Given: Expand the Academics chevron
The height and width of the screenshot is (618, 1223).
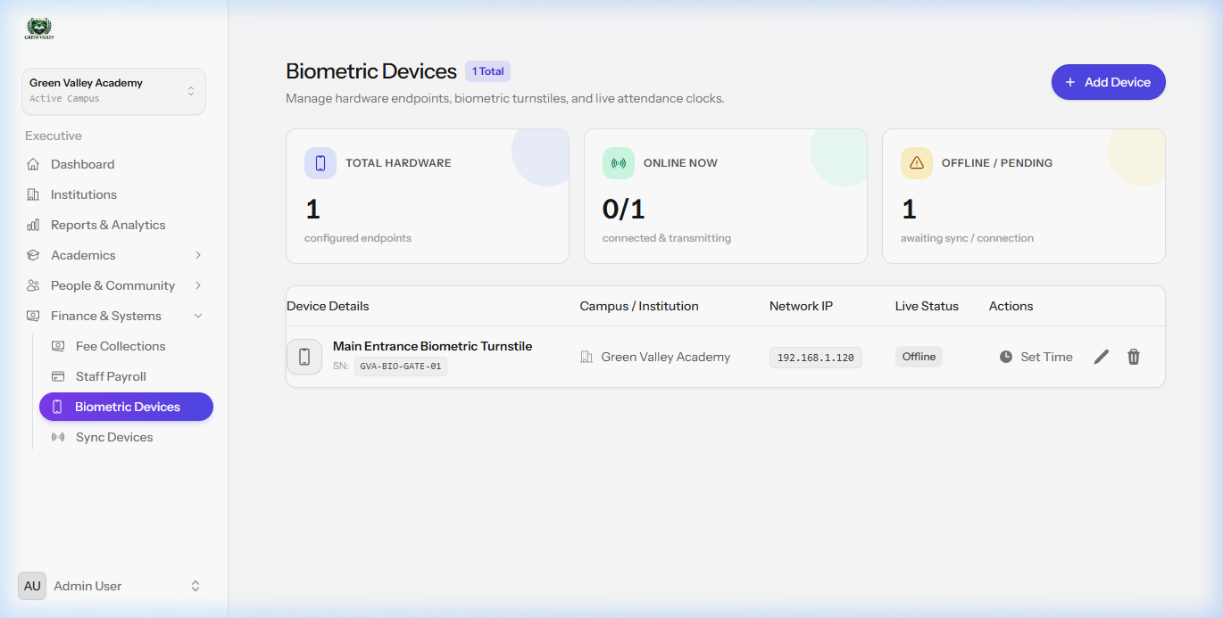Looking at the screenshot, I should (x=198, y=255).
